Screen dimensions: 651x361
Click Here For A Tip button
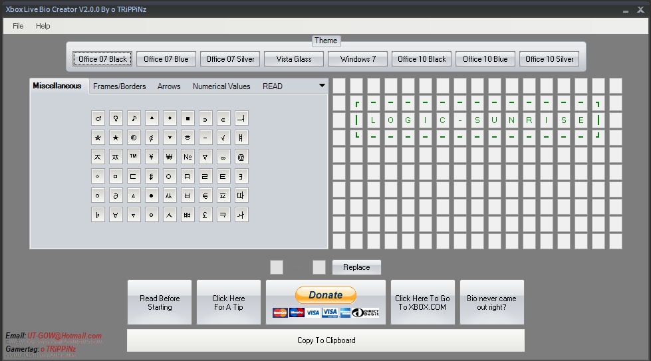(x=229, y=302)
